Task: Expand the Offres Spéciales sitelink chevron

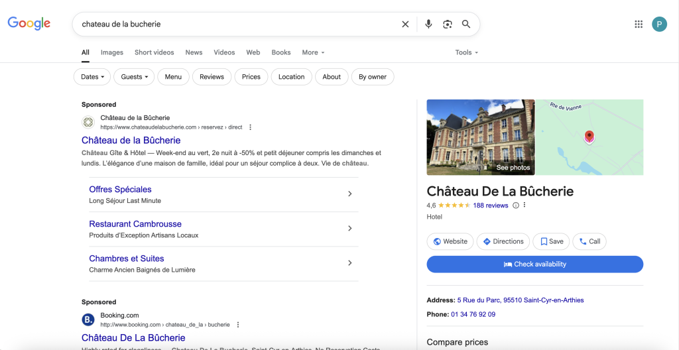Action: (x=350, y=194)
